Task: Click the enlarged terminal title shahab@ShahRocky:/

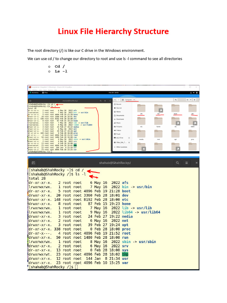Action: (115, 163)
